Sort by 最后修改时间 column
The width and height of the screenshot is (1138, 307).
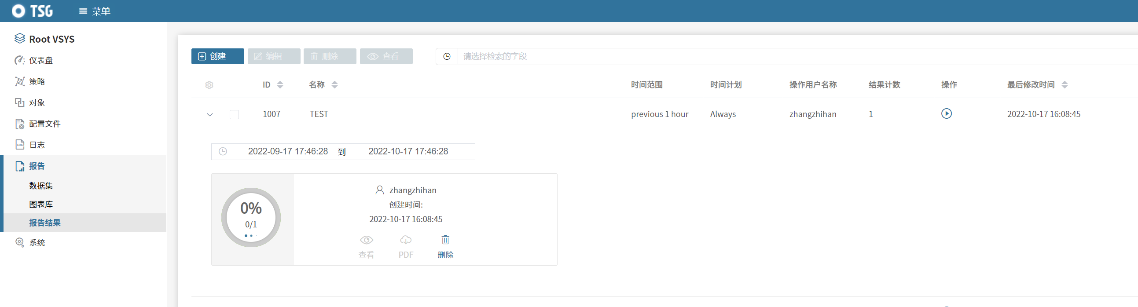[x=1064, y=85]
